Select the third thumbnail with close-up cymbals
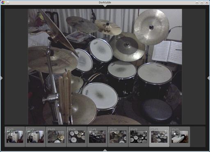Image resolution: width=210 pixels, height=152 pixels. 56,137
